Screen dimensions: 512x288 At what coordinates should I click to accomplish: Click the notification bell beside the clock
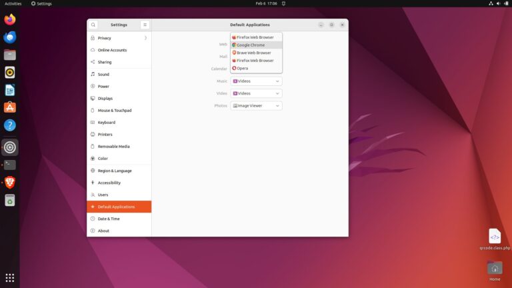[283, 3]
